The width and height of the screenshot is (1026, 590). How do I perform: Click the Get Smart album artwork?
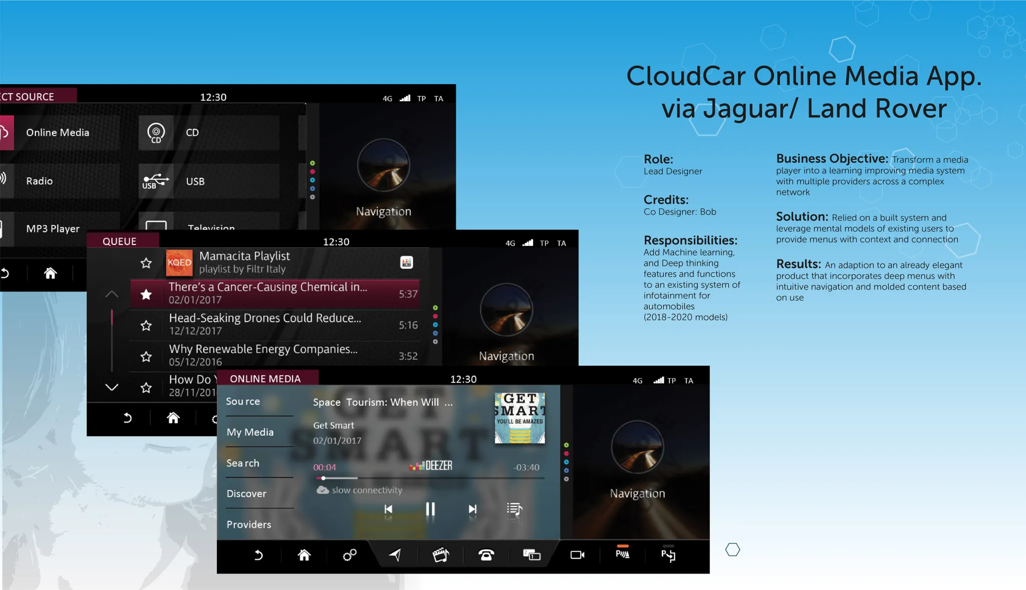tap(519, 418)
